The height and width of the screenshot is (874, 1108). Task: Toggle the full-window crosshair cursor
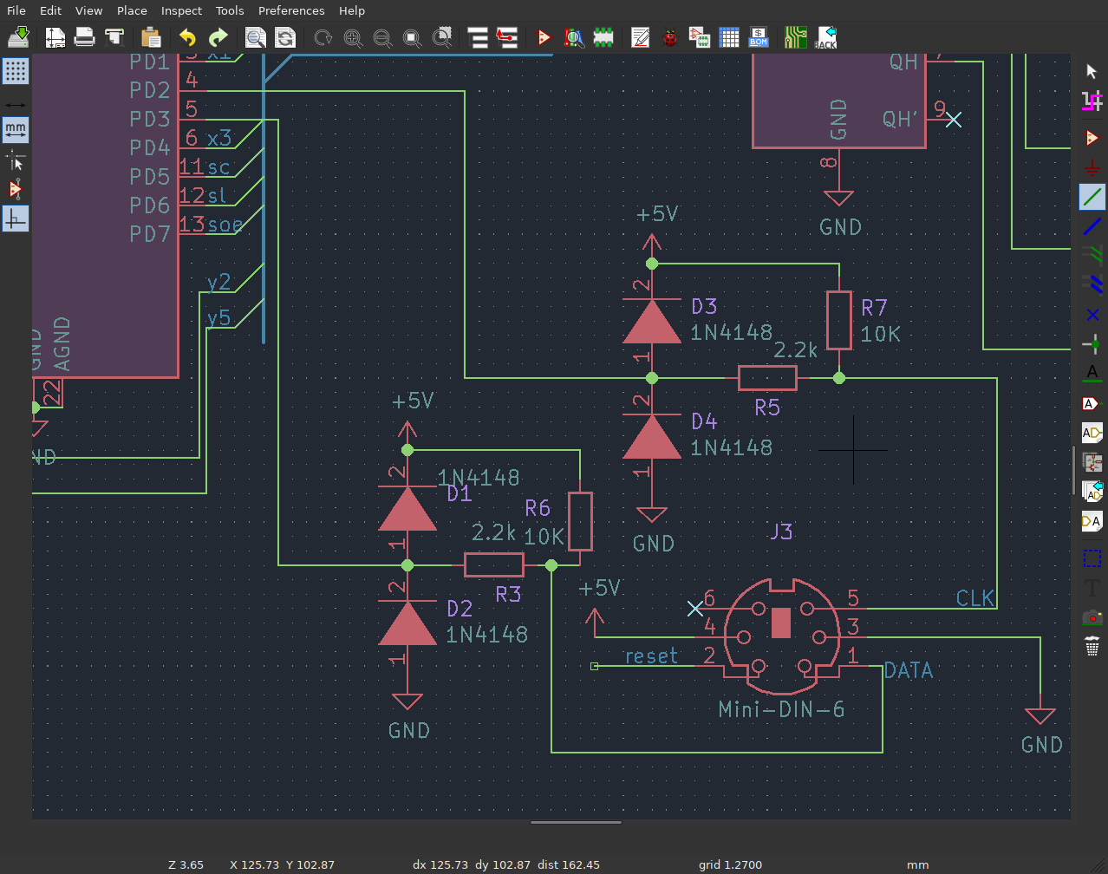coord(16,160)
